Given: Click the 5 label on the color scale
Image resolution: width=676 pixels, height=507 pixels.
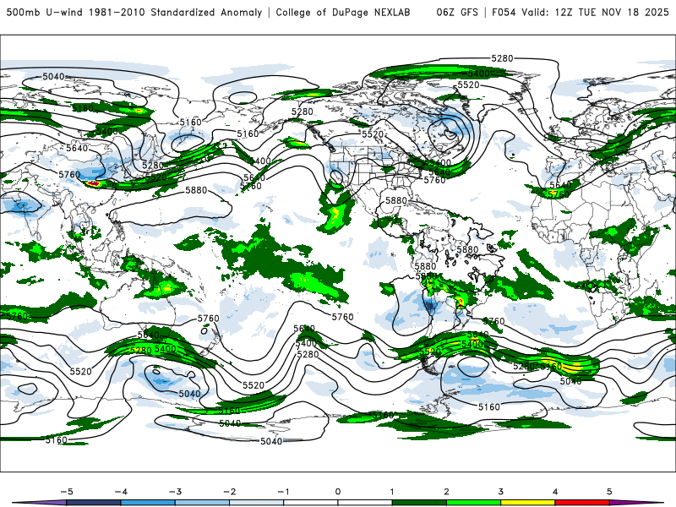Looking at the screenshot, I should point(609,492).
